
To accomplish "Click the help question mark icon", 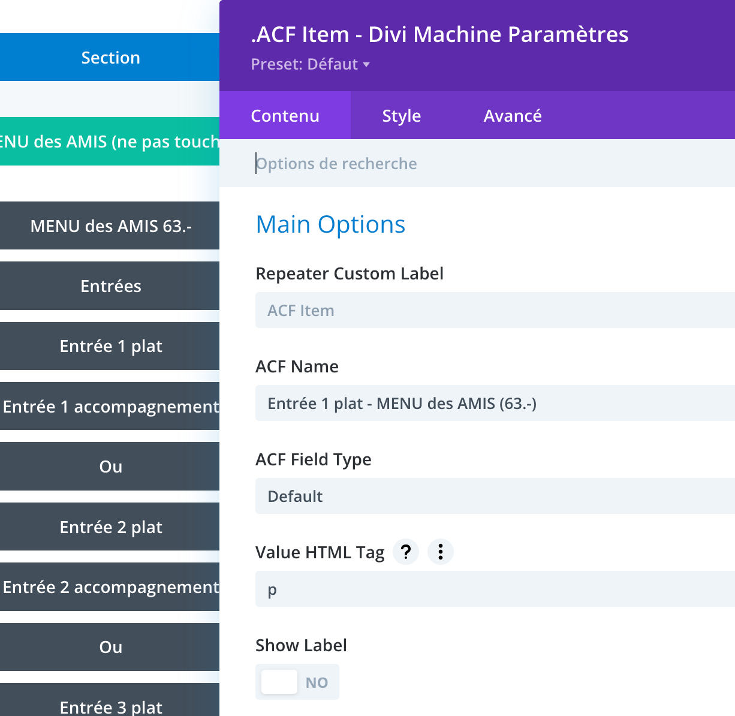I will coord(406,552).
